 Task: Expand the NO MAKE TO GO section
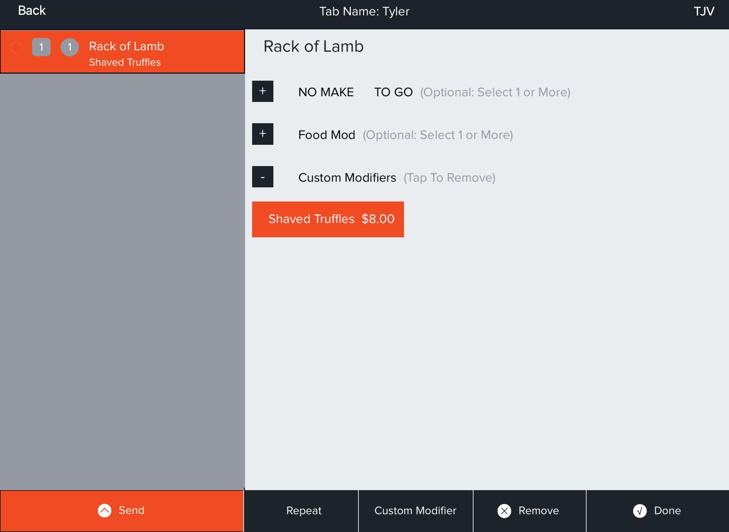[x=263, y=91]
